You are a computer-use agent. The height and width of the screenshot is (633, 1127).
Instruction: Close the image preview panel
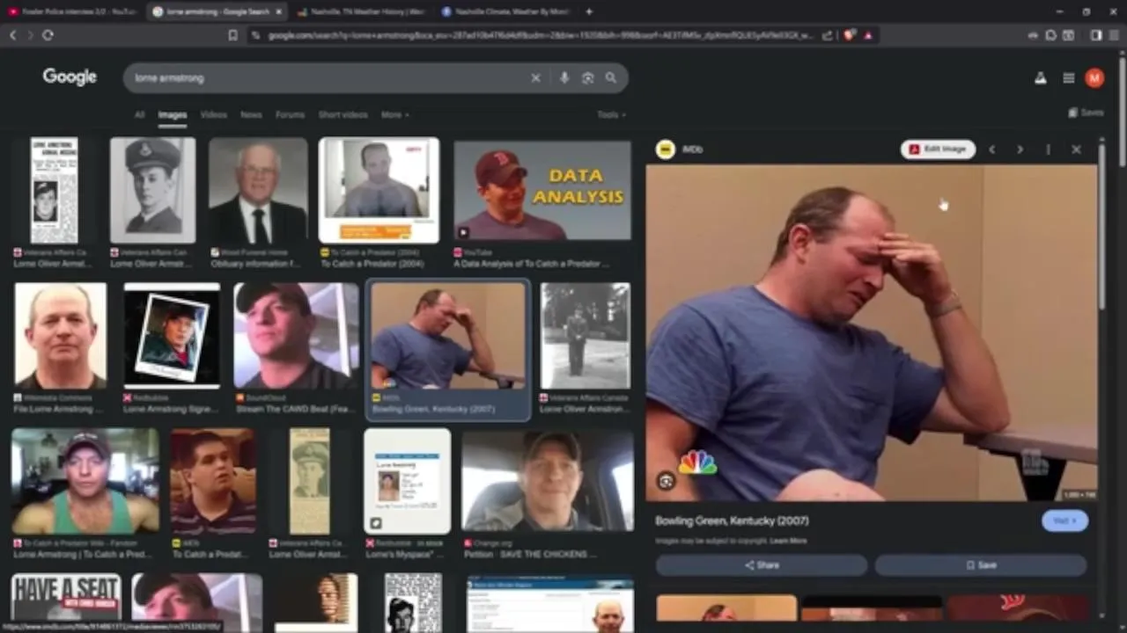click(1076, 149)
